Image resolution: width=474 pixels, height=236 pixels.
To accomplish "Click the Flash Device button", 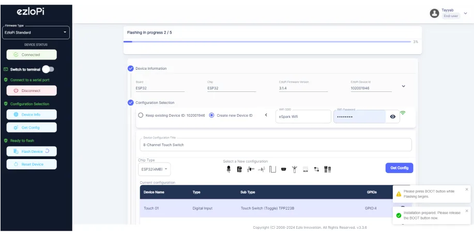I will [x=32, y=151].
